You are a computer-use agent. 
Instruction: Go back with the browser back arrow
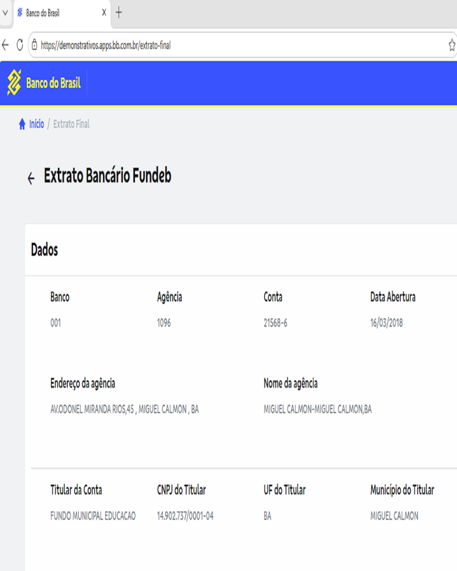(x=6, y=45)
